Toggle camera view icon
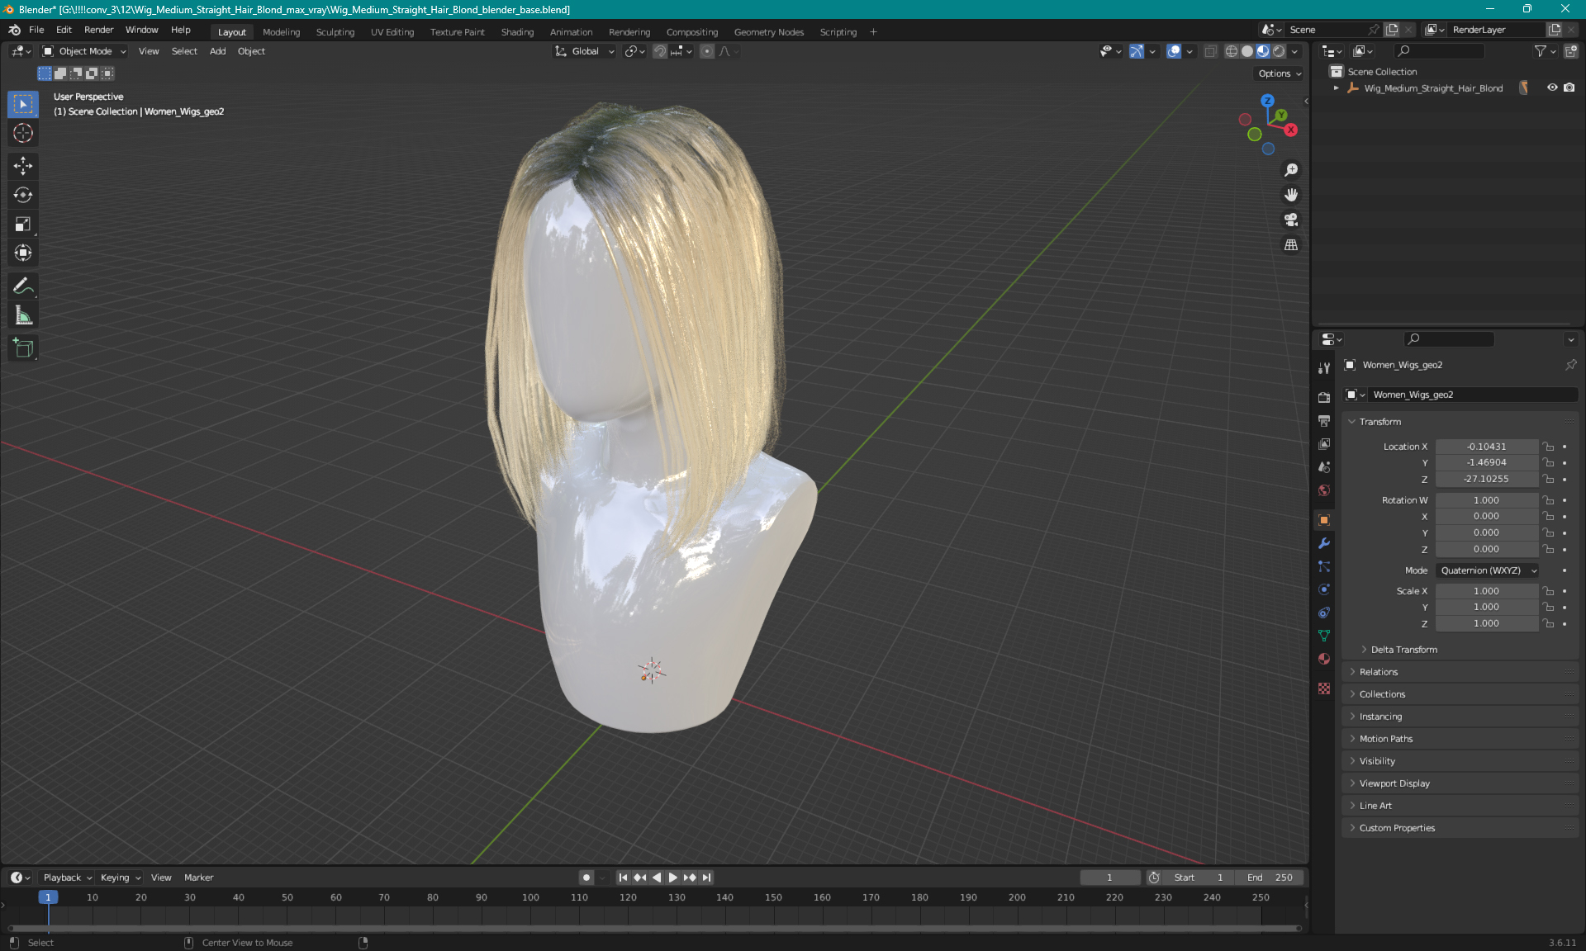 tap(1291, 220)
